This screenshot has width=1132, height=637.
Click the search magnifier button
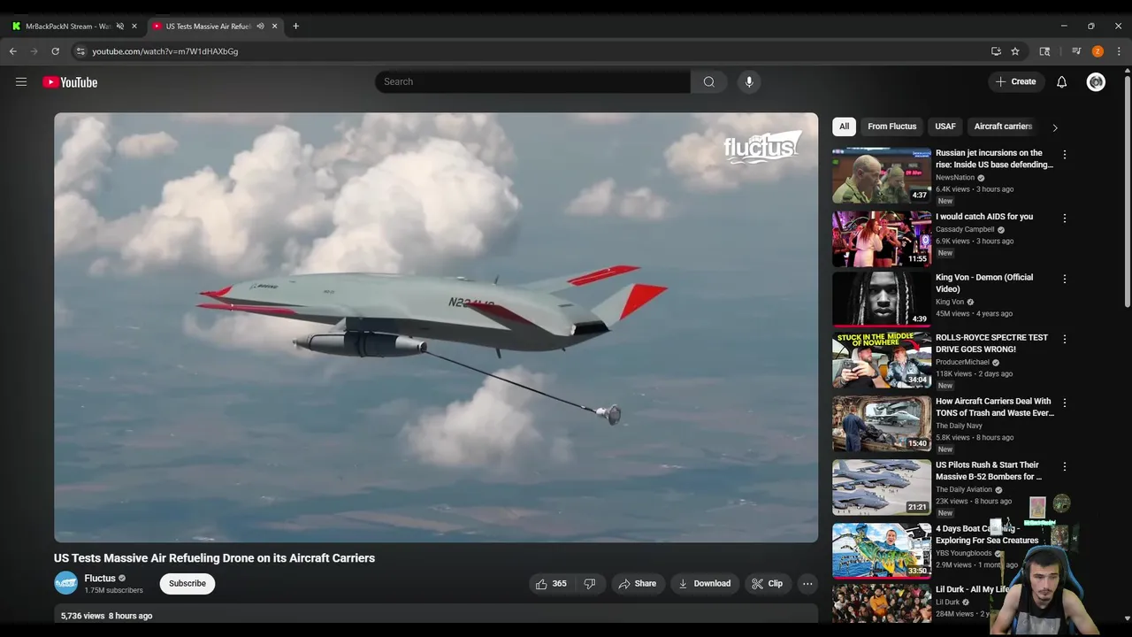(x=708, y=81)
